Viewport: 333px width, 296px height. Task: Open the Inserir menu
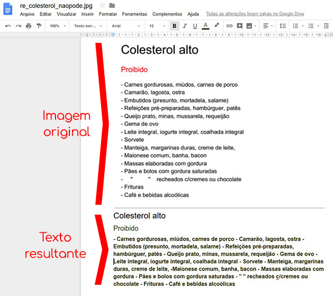(88, 14)
